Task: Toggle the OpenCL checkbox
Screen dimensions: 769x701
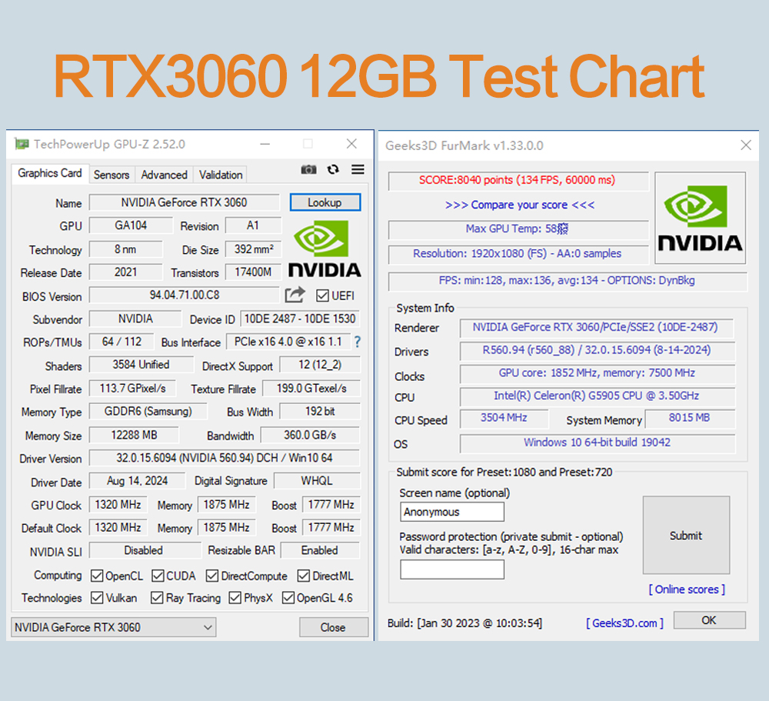Action: [97, 576]
